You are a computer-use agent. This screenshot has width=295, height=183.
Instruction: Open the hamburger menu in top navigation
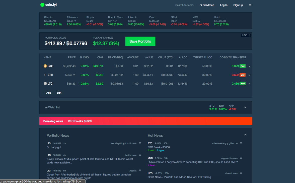(250, 5)
